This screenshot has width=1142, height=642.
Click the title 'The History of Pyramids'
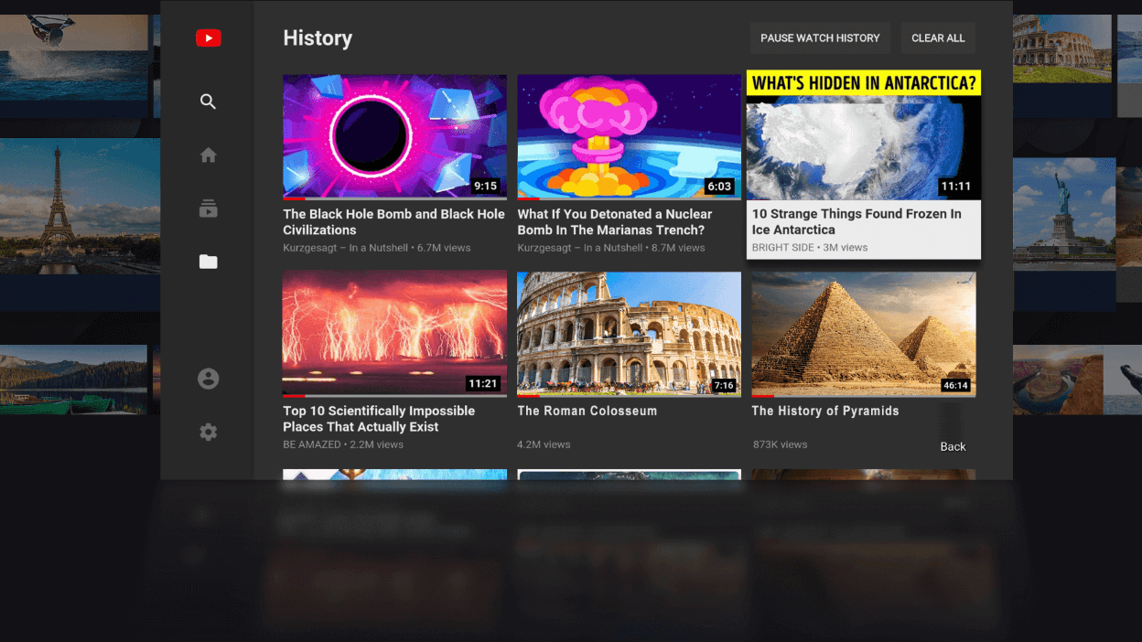point(824,411)
